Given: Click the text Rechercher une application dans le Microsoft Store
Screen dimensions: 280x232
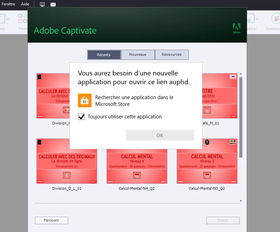Looking at the screenshot, I should click(134, 101).
